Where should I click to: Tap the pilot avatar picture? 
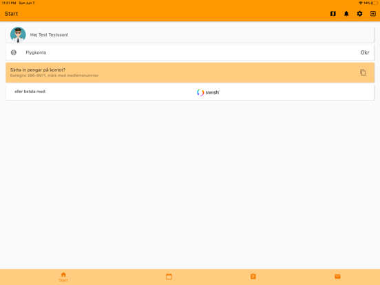click(x=18, y=34)
